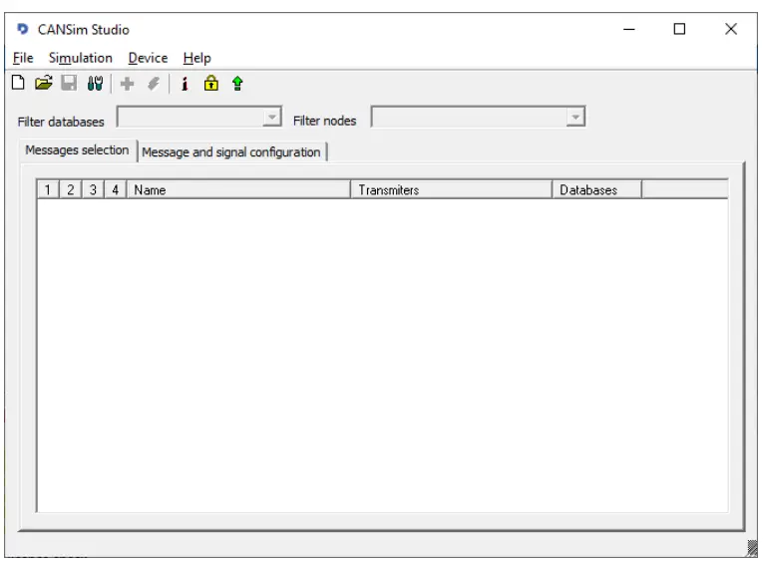Click the Save floppy disk icon
The width and height of the screenshot is (763, 563).
click(x=69, y=83)
